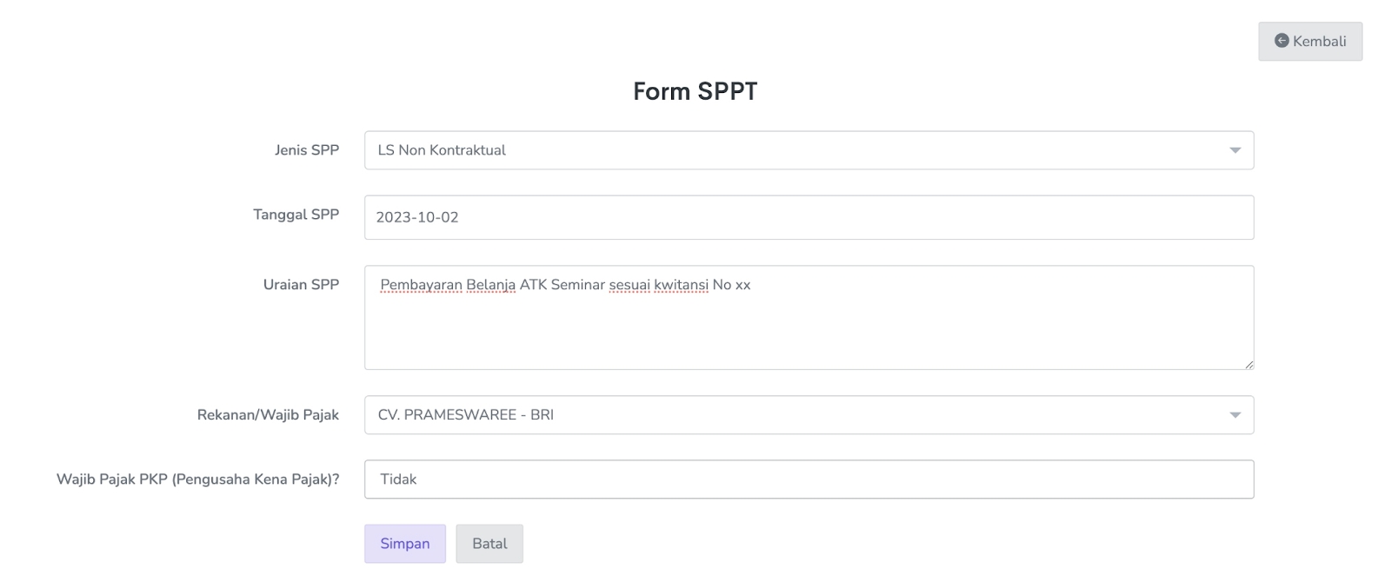
Task: Click the Jenis SPP label
Action: tap(307, 150)
